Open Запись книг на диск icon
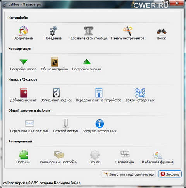 click(x=57, y=93)
